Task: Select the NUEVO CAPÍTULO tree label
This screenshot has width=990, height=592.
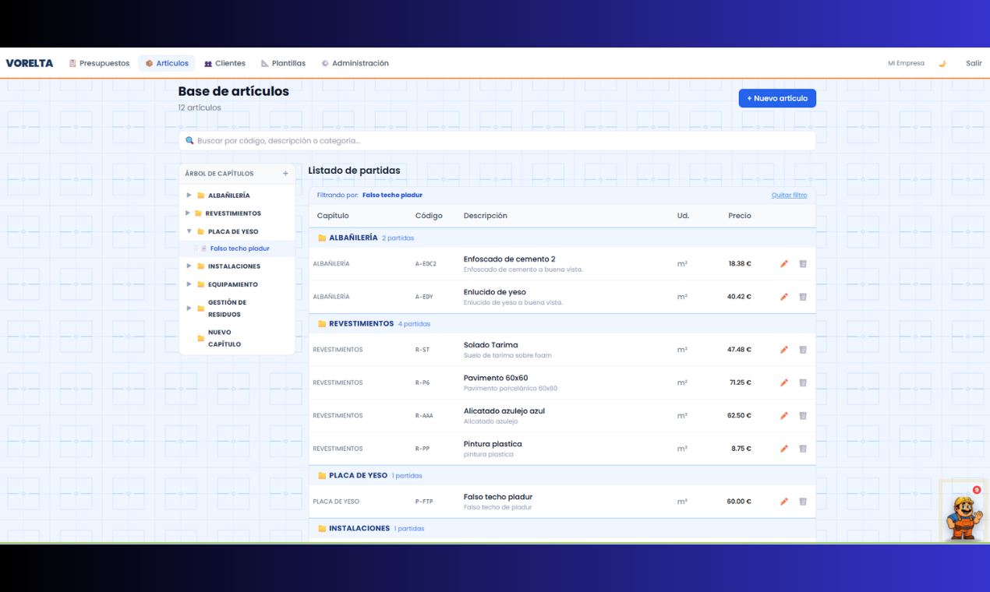Action: pyautogui.click(x=225, y=338)
